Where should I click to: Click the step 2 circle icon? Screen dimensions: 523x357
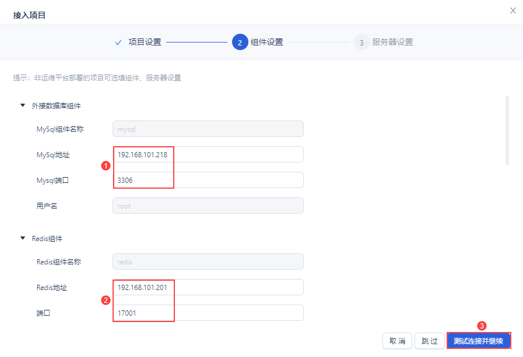tap(240, 42)
